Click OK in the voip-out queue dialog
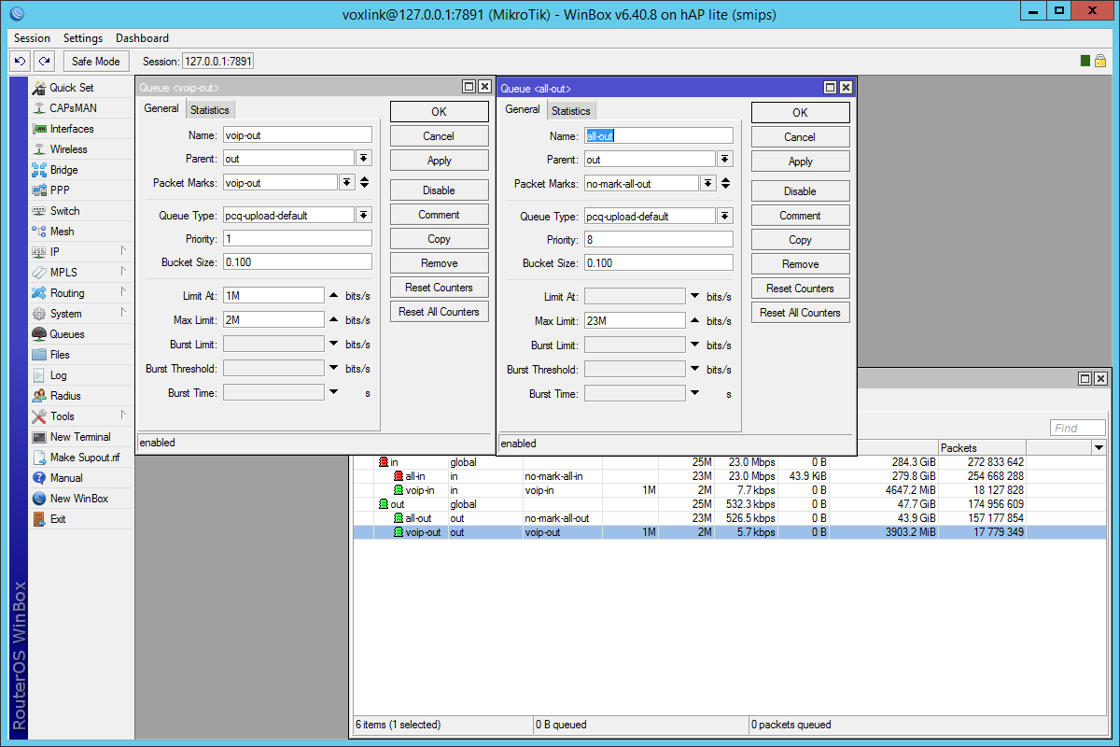 tap(440, 112)
